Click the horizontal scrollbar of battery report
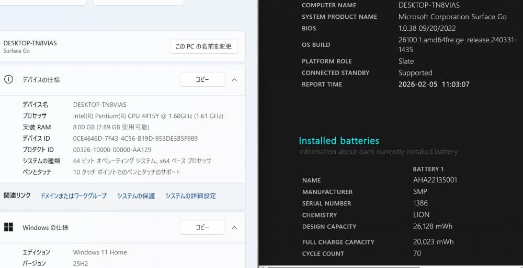The width and height of the screenshot is (523, 268). tap(344, 266)
